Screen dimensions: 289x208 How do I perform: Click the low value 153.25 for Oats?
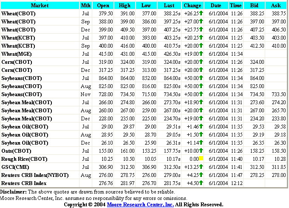(x=149, y=151)
